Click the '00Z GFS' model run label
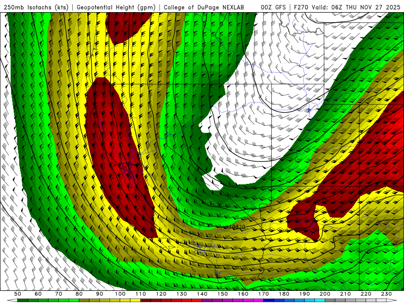404x303 pixels. tap(273, 7)
